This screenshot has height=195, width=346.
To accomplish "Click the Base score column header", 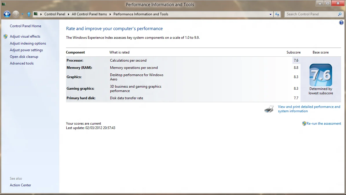I will (321, 52).
